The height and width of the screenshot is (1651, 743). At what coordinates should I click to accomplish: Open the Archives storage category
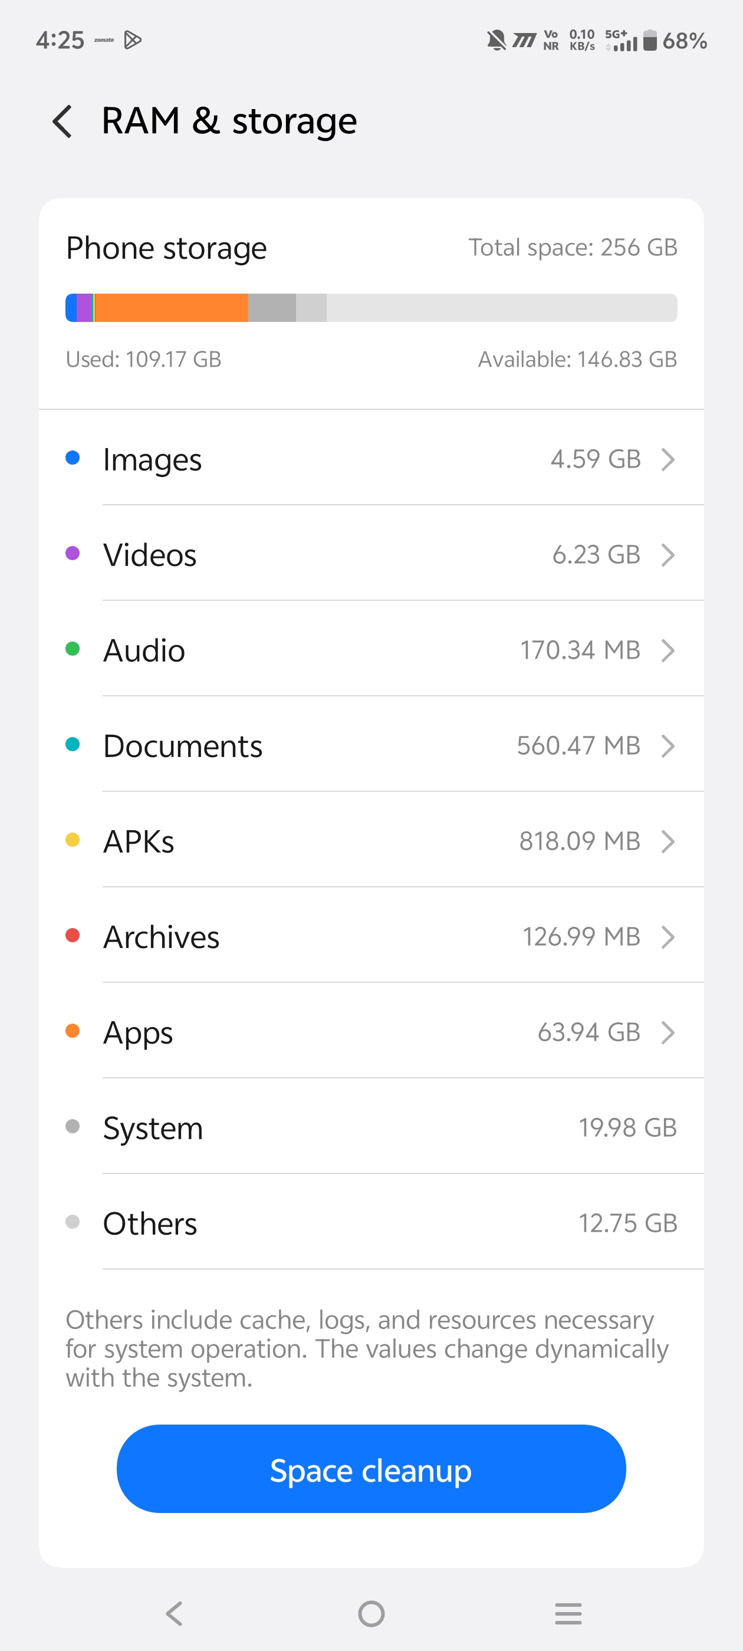pyautogui.click(x=370, y=936)
